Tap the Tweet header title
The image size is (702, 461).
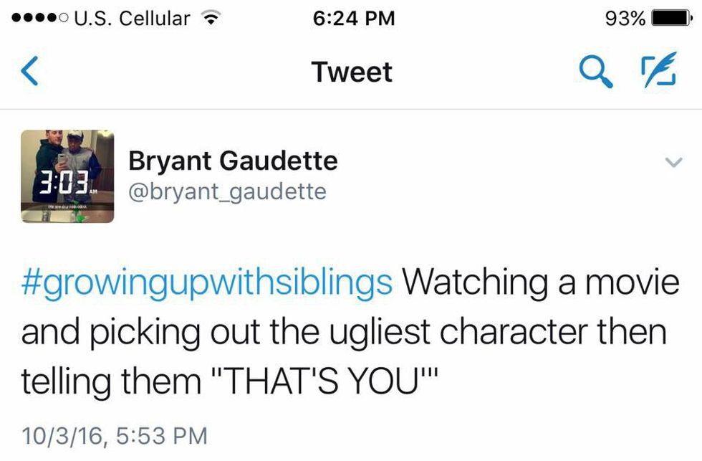tap(352, 72)
